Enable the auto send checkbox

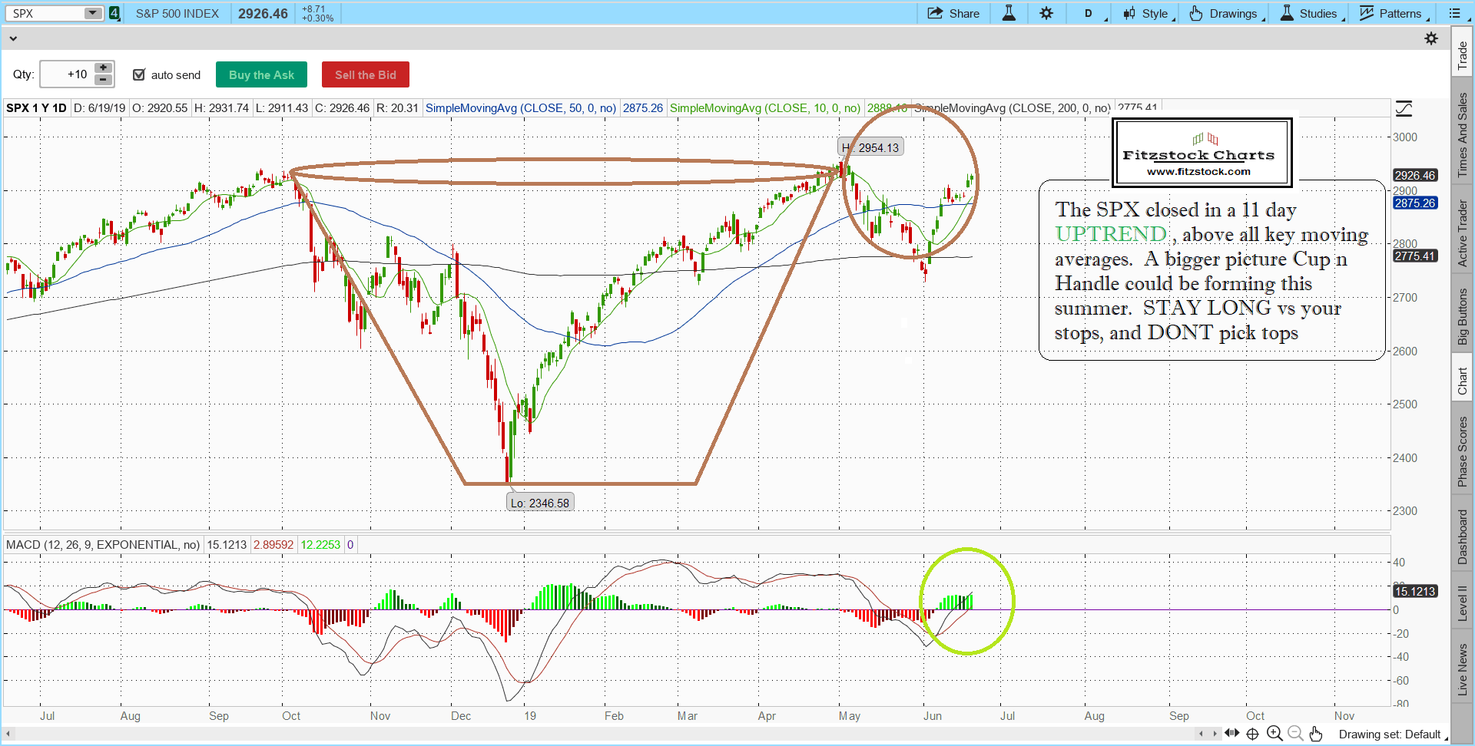(x=139, y=74)
